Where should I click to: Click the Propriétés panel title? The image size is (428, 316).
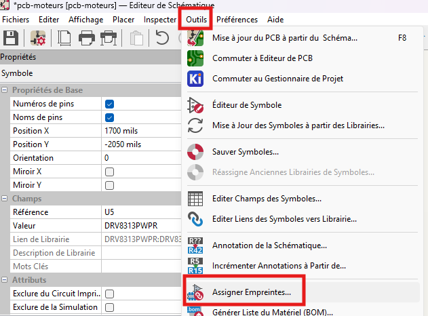18,57
